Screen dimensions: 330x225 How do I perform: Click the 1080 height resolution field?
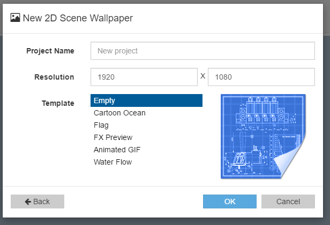coord(261,77)
